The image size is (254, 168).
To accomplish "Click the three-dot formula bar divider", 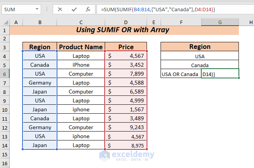I will (47, 9).
